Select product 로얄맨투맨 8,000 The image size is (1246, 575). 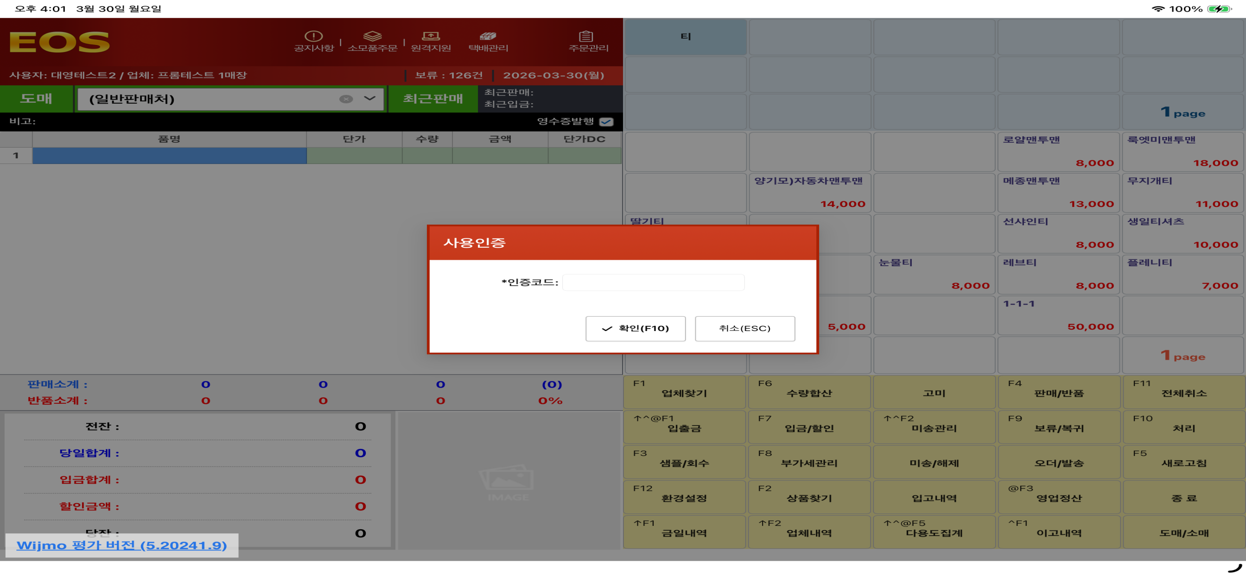pyautogui.click(x=1058, y=152)
